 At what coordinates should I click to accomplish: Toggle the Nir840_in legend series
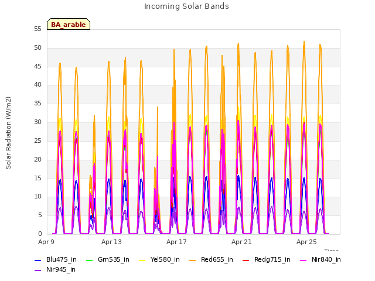tap(321, 259)
